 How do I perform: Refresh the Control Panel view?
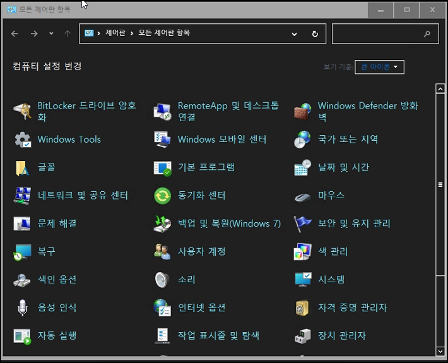(315, 34)
